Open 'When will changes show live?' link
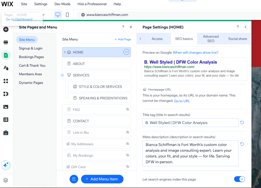 click(x=195, y=52)
